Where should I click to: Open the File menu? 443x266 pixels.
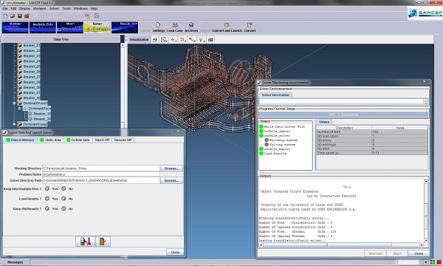click(x=5, y=8)
